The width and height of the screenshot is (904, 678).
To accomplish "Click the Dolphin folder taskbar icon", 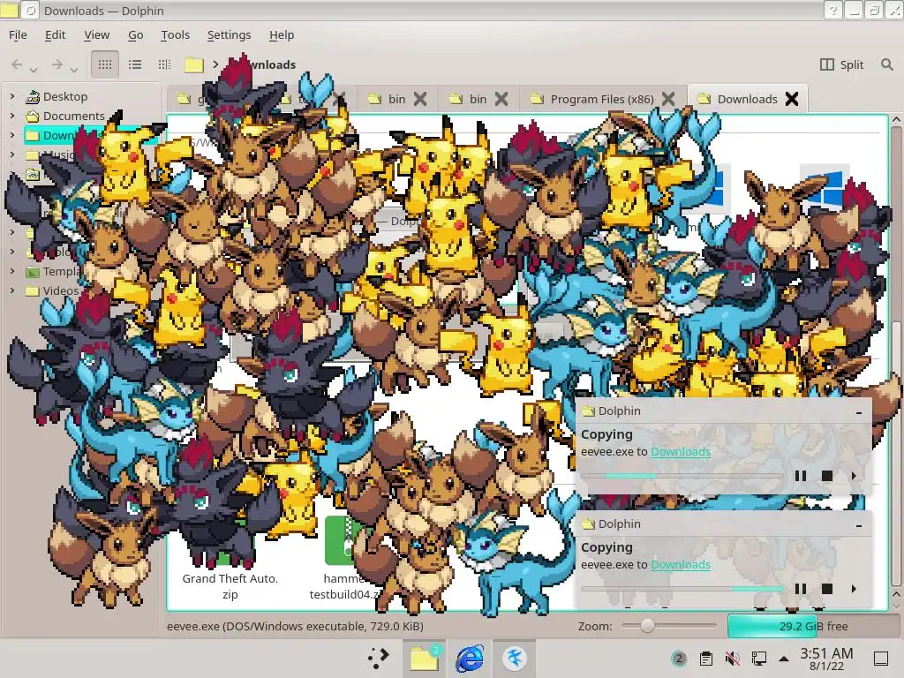I will (x=425, y=658).
